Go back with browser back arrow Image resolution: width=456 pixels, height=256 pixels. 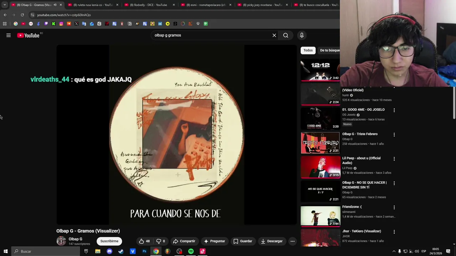click(x=5, y=15)
